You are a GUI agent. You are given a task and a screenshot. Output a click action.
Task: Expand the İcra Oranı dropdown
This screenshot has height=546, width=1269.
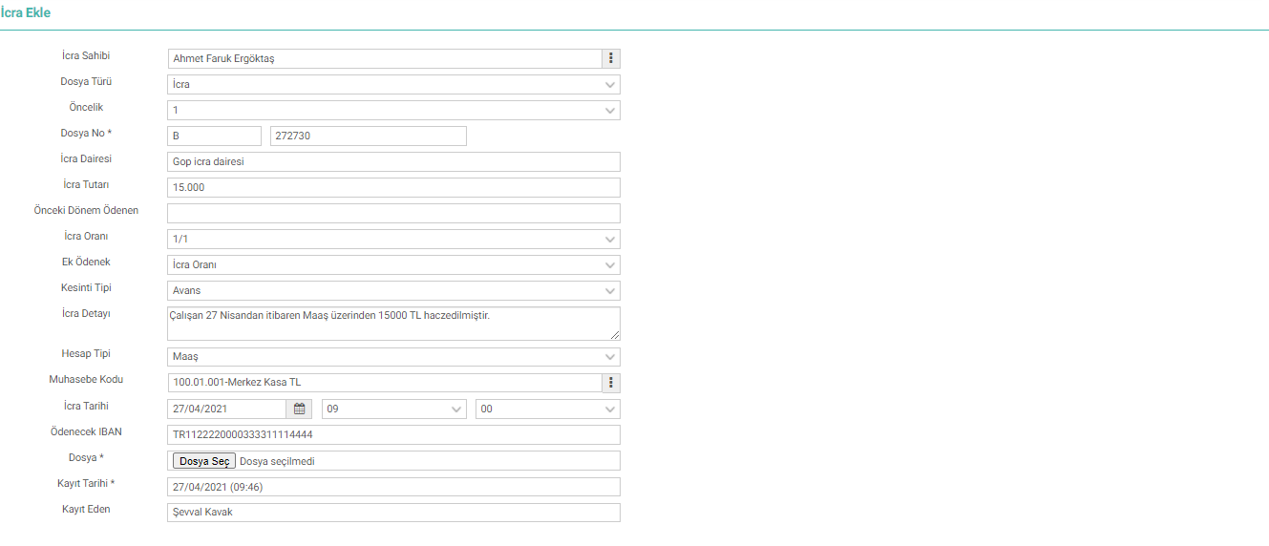point(393,239)
